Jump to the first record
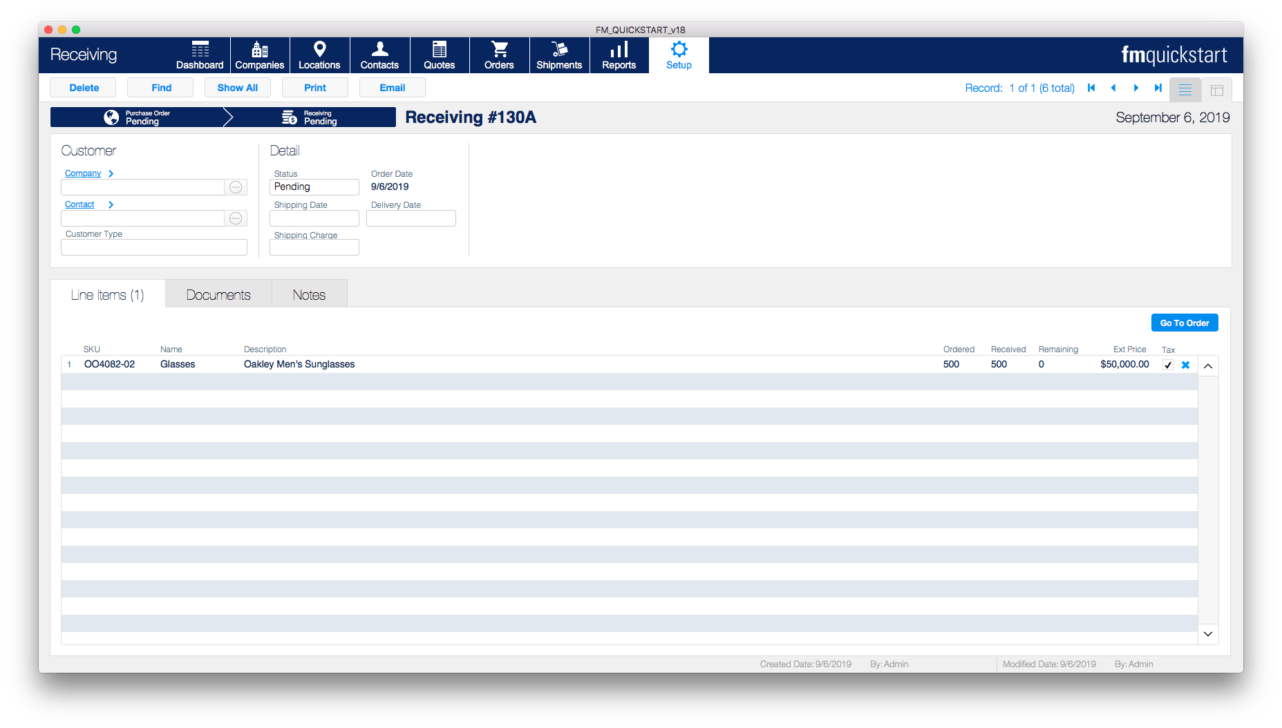This screenshot has width=1282, height=728. click(x=1091, y=88)
